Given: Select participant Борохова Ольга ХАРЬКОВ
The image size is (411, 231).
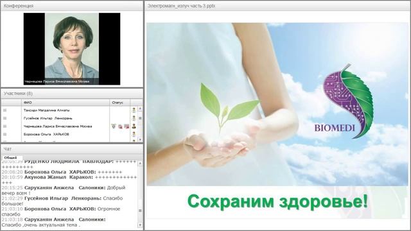Looking at the screenshot, I should [46, 134].
